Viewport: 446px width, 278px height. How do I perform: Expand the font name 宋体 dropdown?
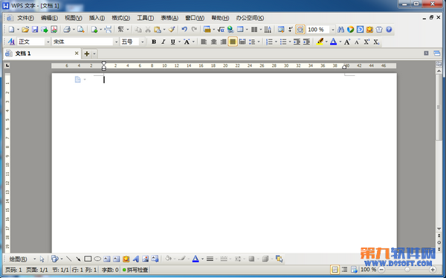[x=116, y=42]
